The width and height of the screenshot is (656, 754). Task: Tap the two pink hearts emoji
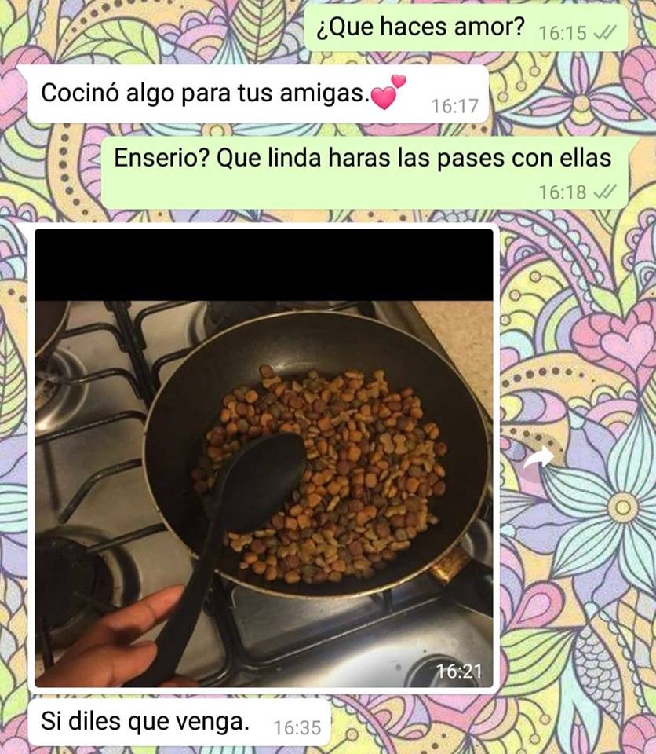(388, 93)
